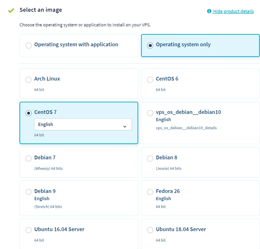Click the English label under Debian 9

click(42, 199)
